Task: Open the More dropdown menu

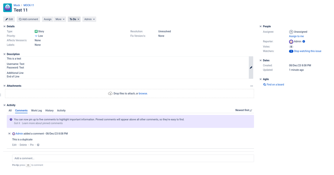Action: (x=60, y=19)
